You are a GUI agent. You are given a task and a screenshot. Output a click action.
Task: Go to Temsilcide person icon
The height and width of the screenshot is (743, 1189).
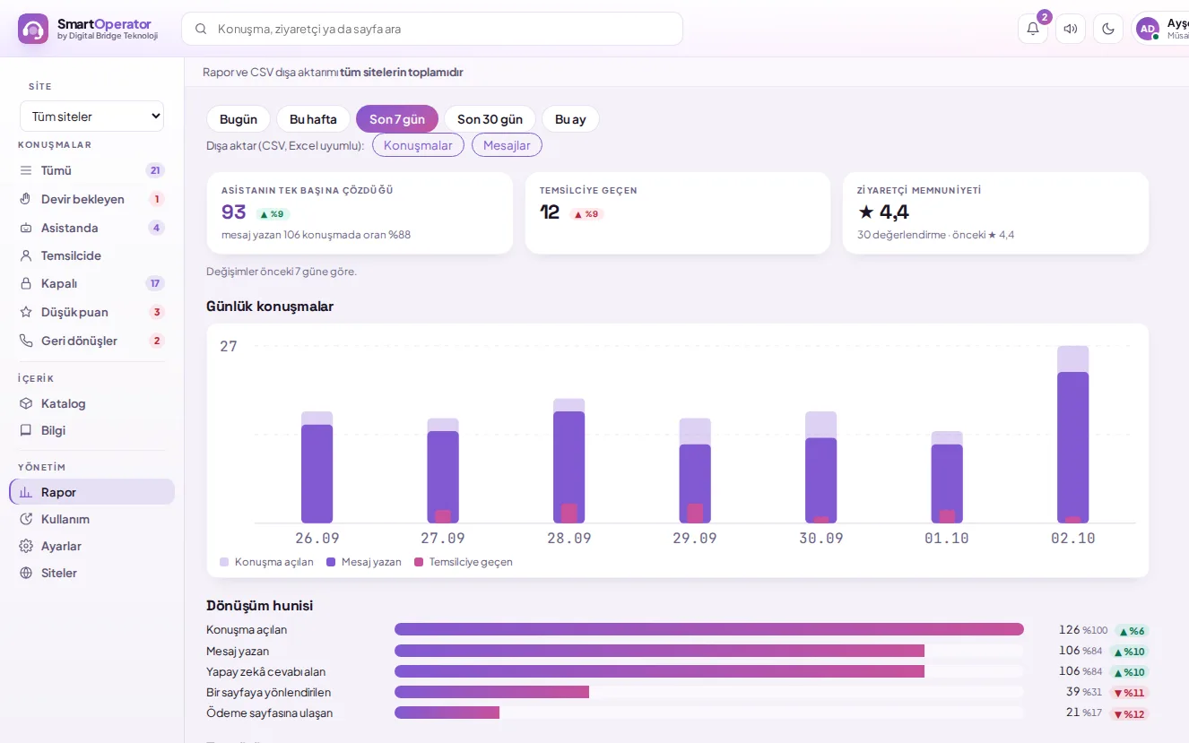(26, 255)
